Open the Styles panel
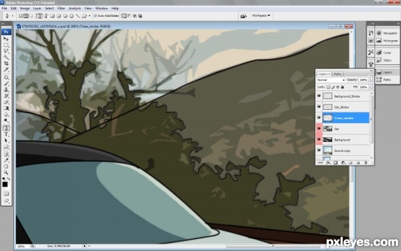The width and height of the screenshot is (401, 251). pyautogui.click(x=387, y=60)
